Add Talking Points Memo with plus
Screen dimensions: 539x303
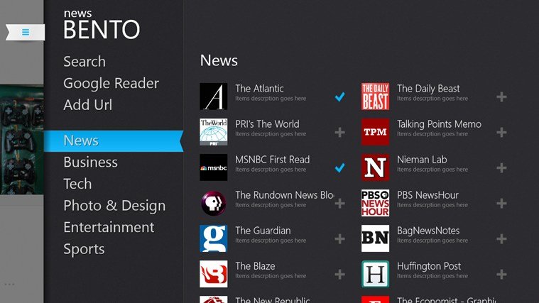(501, 132)
